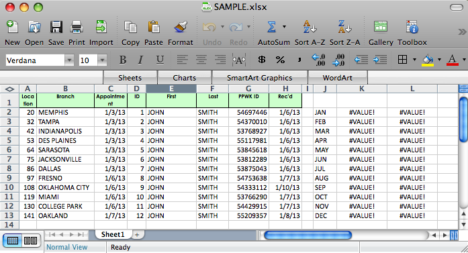468x253 pixels.
Task: Open the Verdana font name dropdown
Action: (x=69, y=60)
